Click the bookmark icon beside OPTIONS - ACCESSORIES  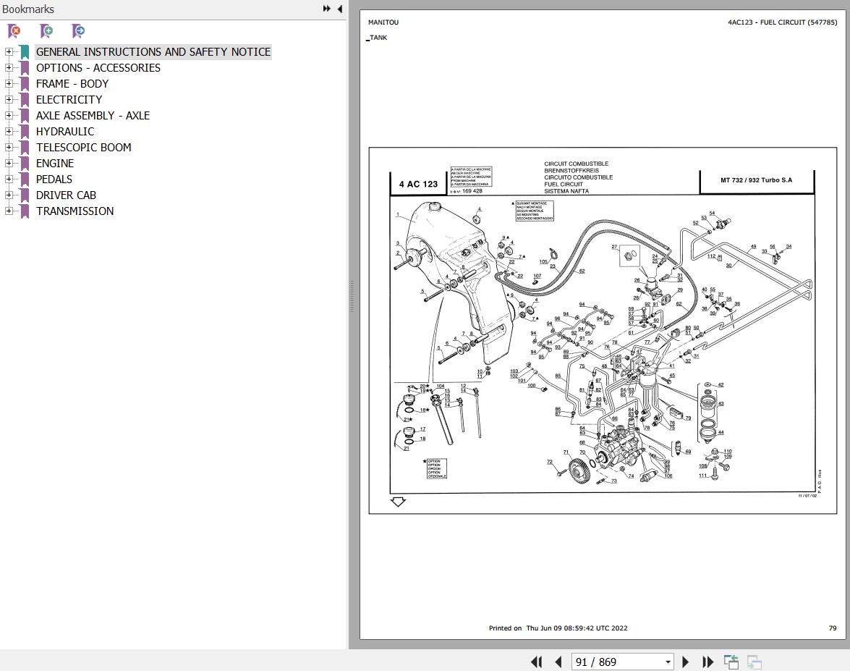[25, 68]
